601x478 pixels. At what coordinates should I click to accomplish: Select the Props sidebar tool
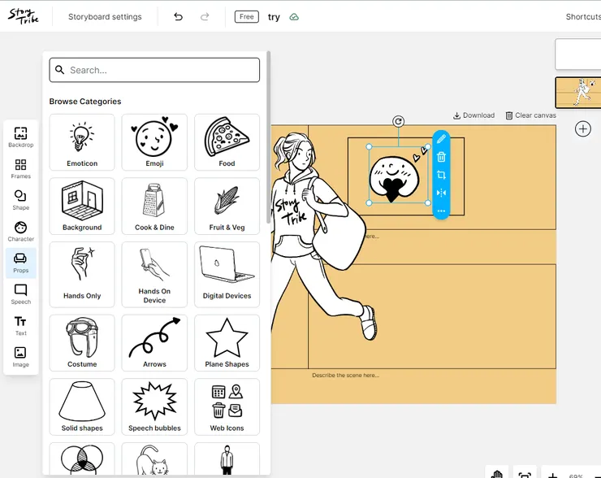pyautogui.click(x=20, y=263)
